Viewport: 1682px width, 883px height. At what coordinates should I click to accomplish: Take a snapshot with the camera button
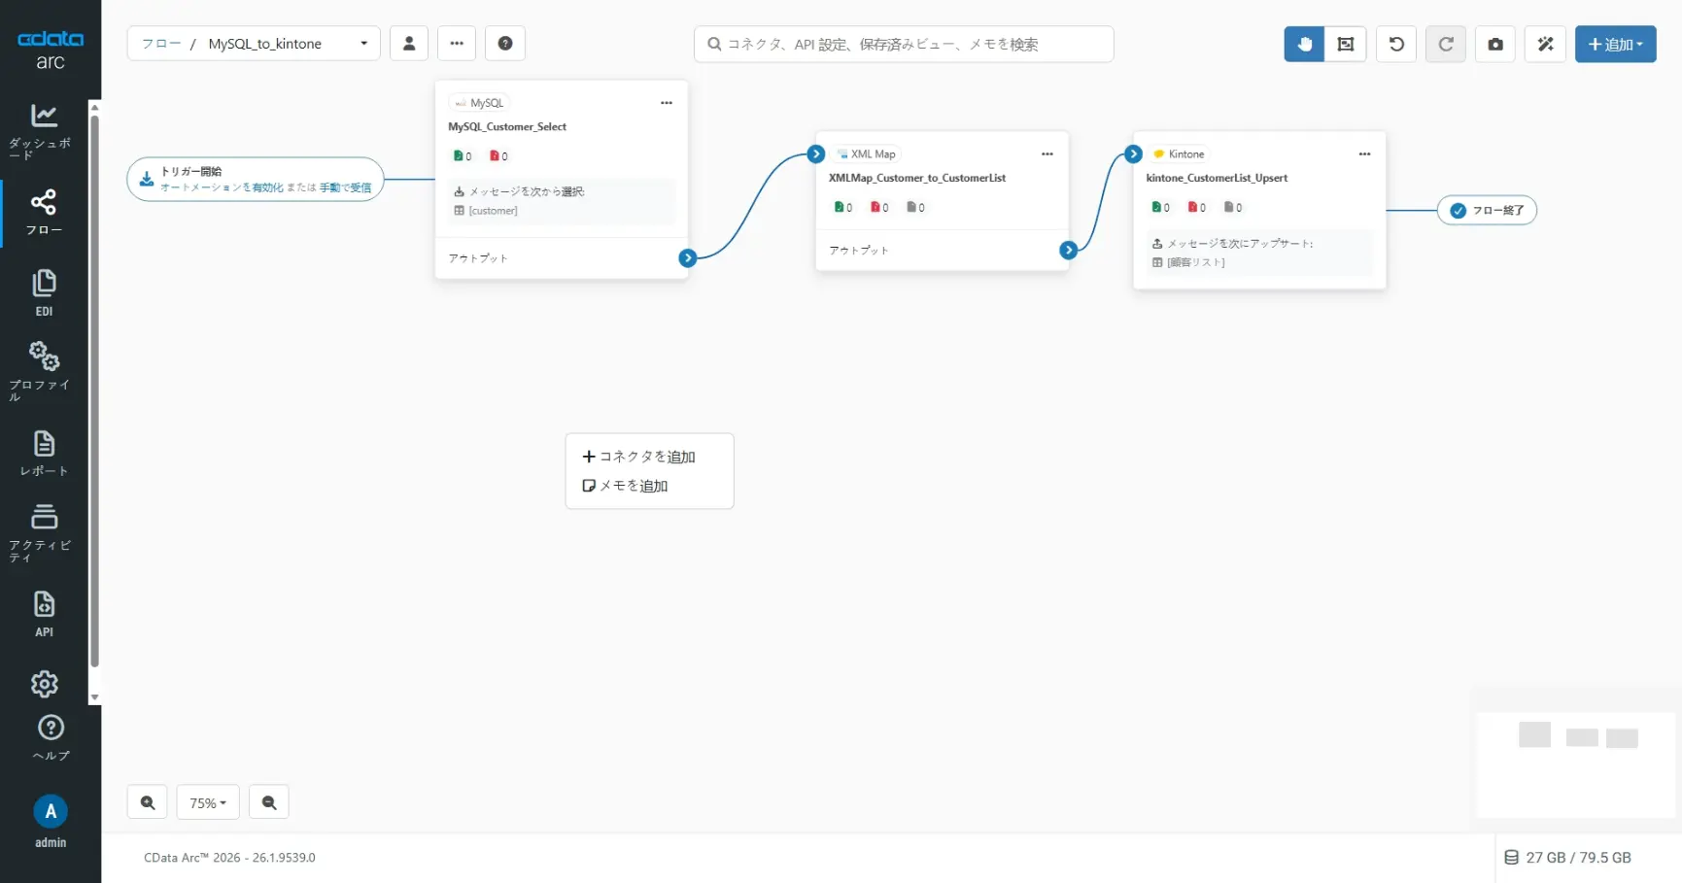[1495, 44]
